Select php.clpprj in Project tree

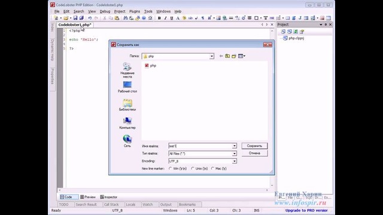point(293,38)
